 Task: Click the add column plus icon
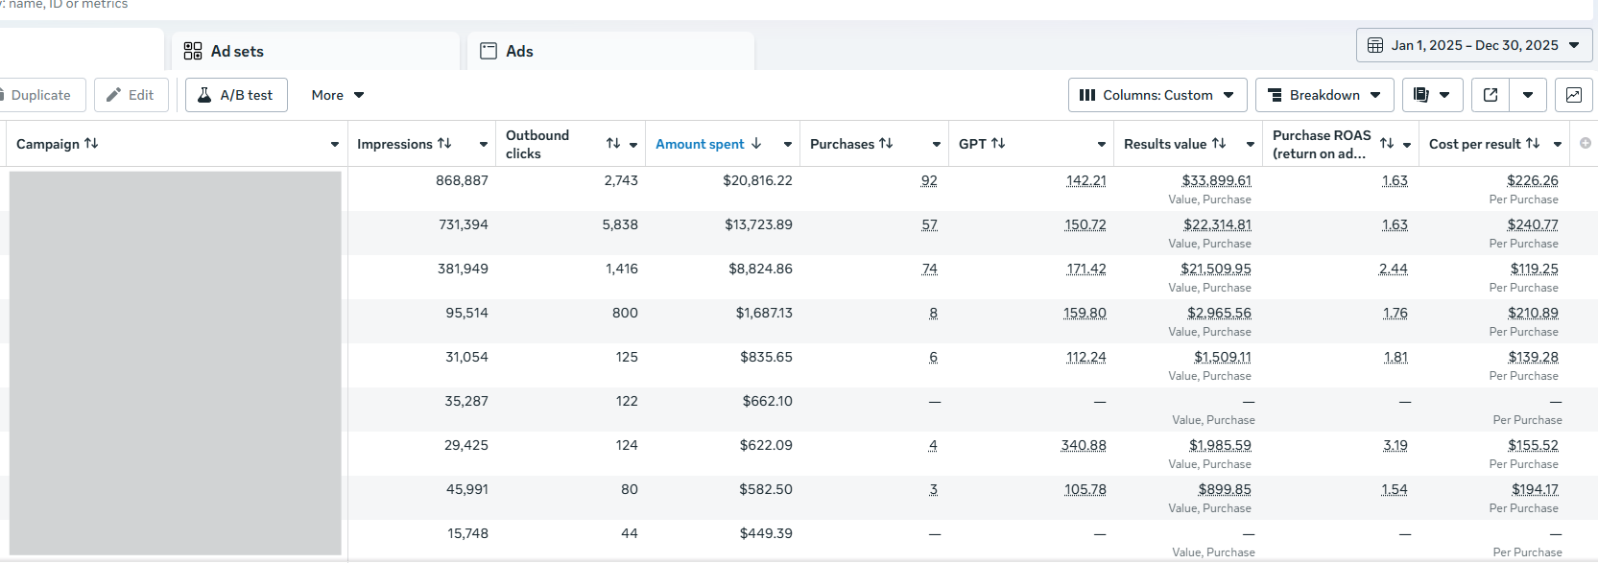point(1585,144)
